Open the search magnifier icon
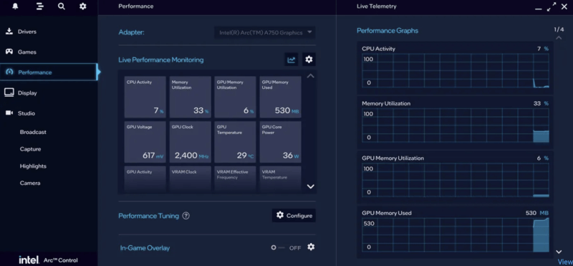The height and width of the screenshot is (266, 573). [62, 6]
